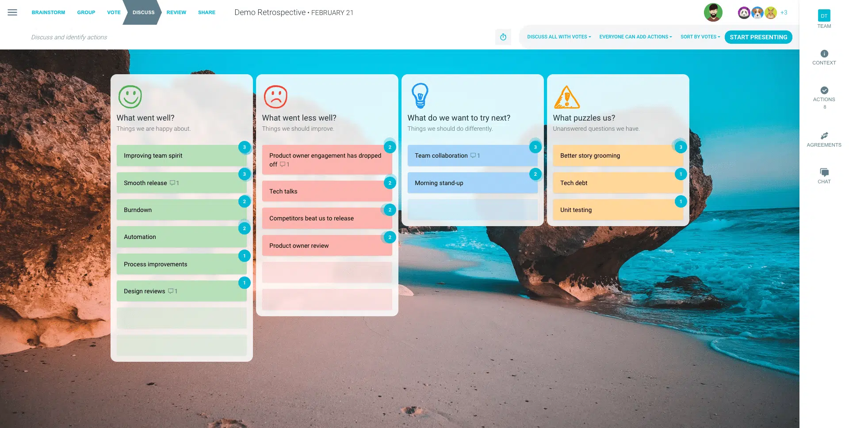This screenshot has height=428, width=849.
Task: Click the DT Team badge icon
Action: tap(824, 16)
